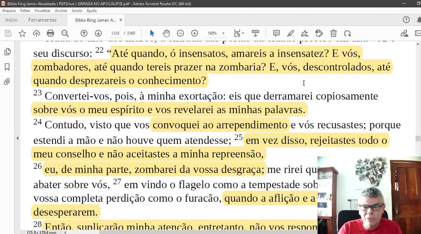The width and height of the screenshot is (421, 234).
Task: Click the share link icon
Action: pyautogui.click(x=404, y=33)
